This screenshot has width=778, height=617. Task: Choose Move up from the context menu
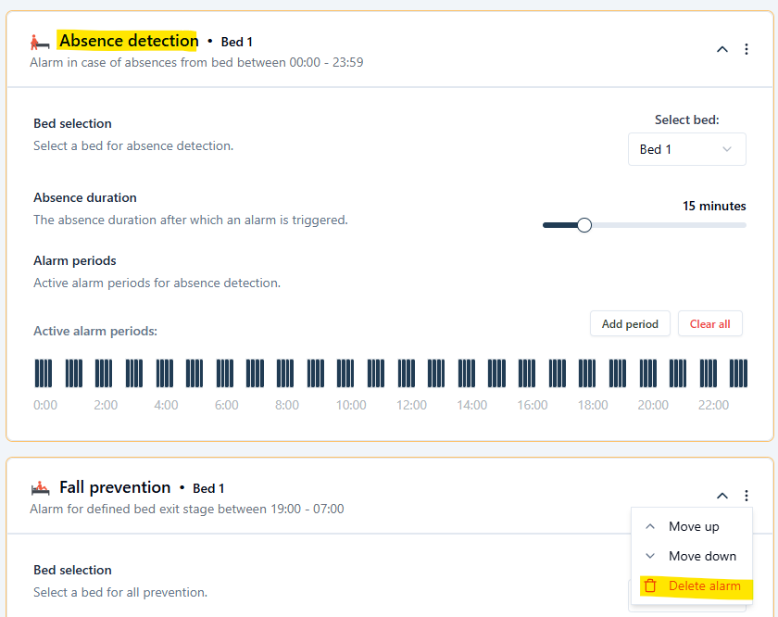(693, 526)
